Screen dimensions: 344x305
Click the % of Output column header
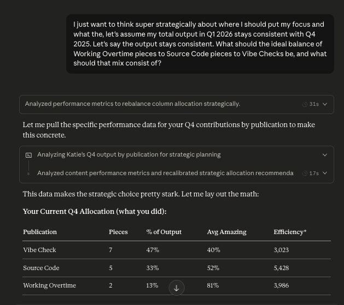coord(164,232)
